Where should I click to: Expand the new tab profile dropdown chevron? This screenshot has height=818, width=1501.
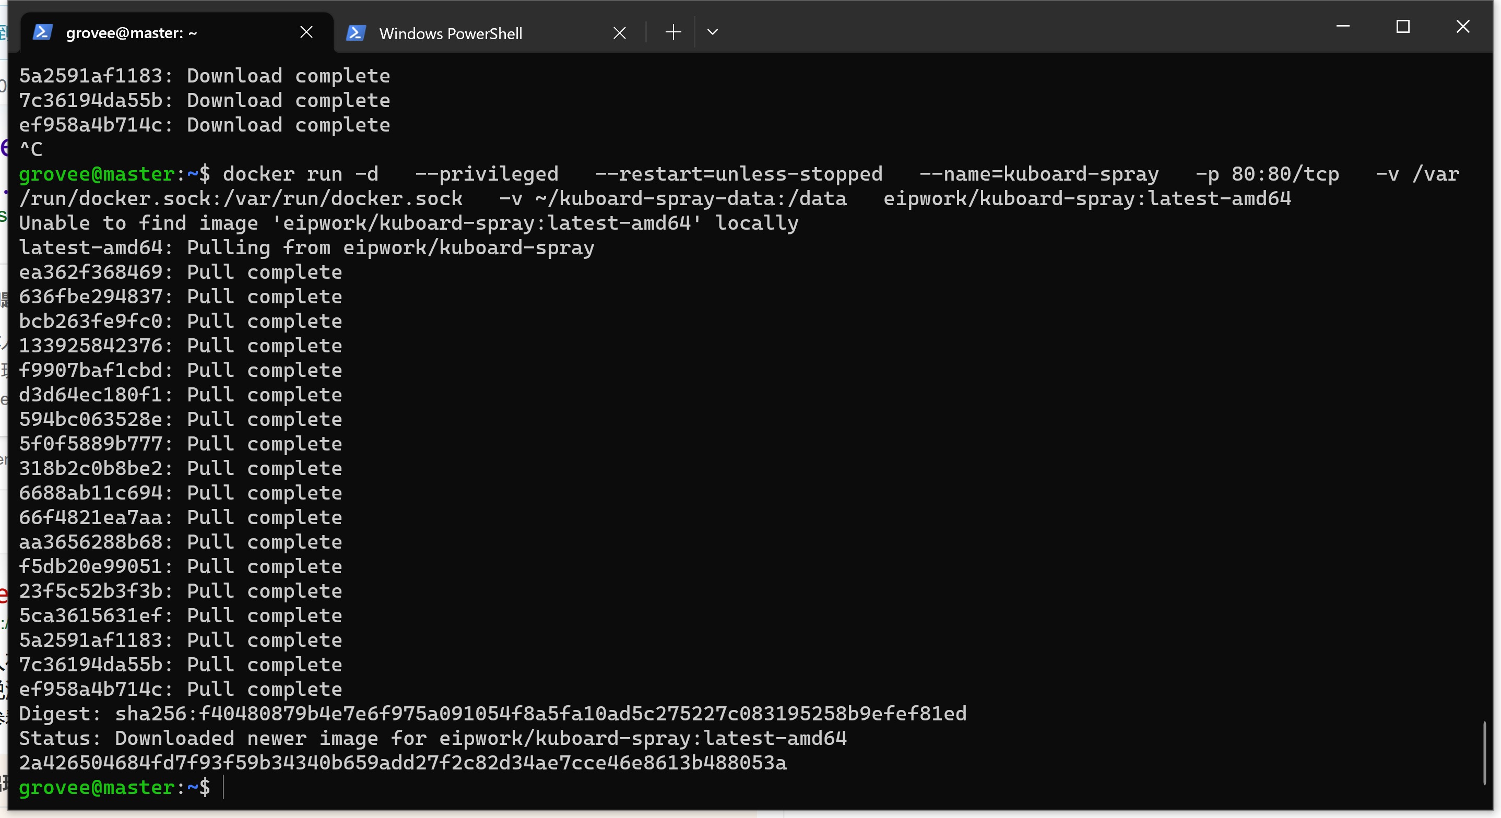pos(712,32)
